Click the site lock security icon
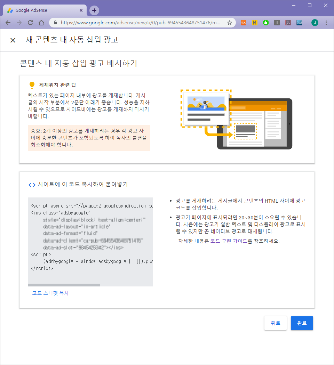334x365 pixels. 55,23
